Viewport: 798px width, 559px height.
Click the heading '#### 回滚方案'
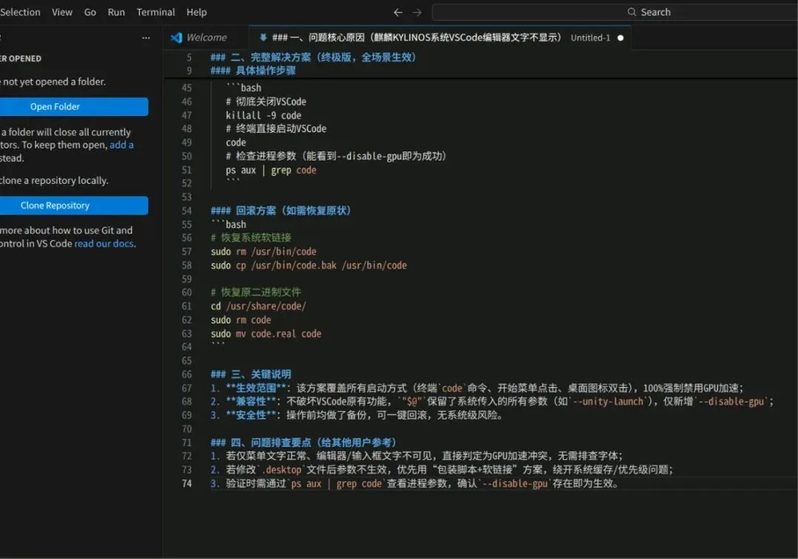(281, 210)
